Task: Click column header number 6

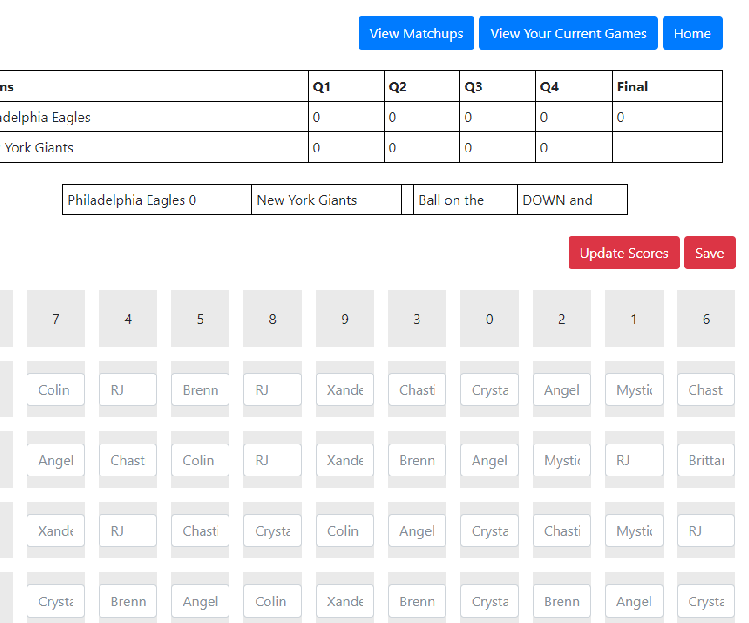Action: (x=706, y=318)
